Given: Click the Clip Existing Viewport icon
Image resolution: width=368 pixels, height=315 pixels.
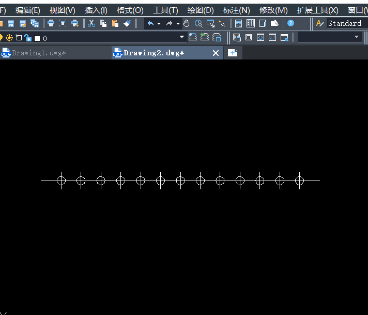Looking at the screenshot, I should (284, 38).
